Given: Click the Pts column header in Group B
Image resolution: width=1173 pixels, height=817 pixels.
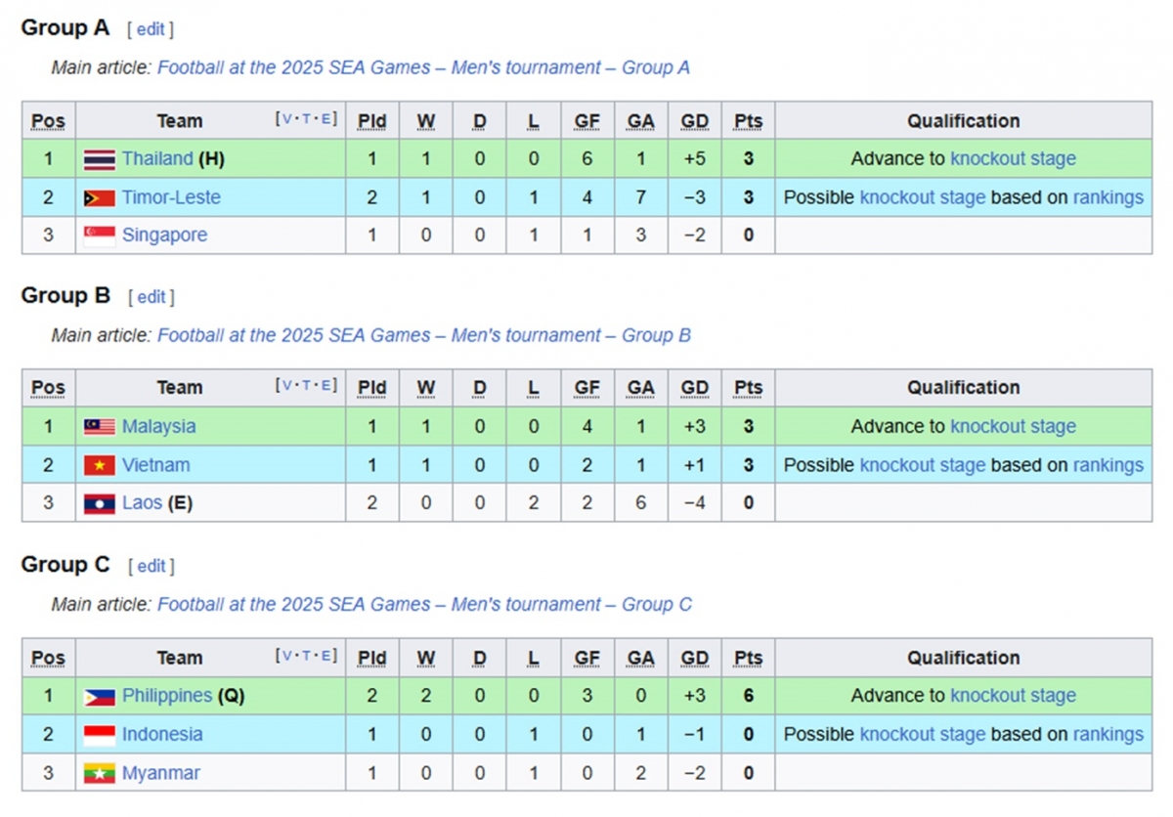Looking at the screenshot, I should [748, 388].
